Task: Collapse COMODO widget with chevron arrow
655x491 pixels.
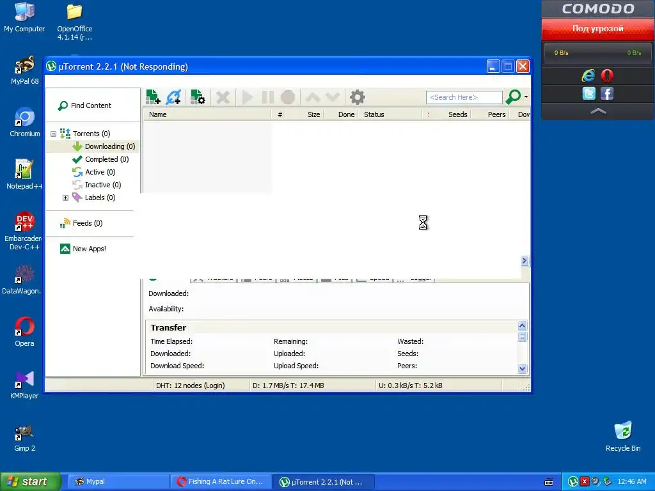Action: click(598, 111)
